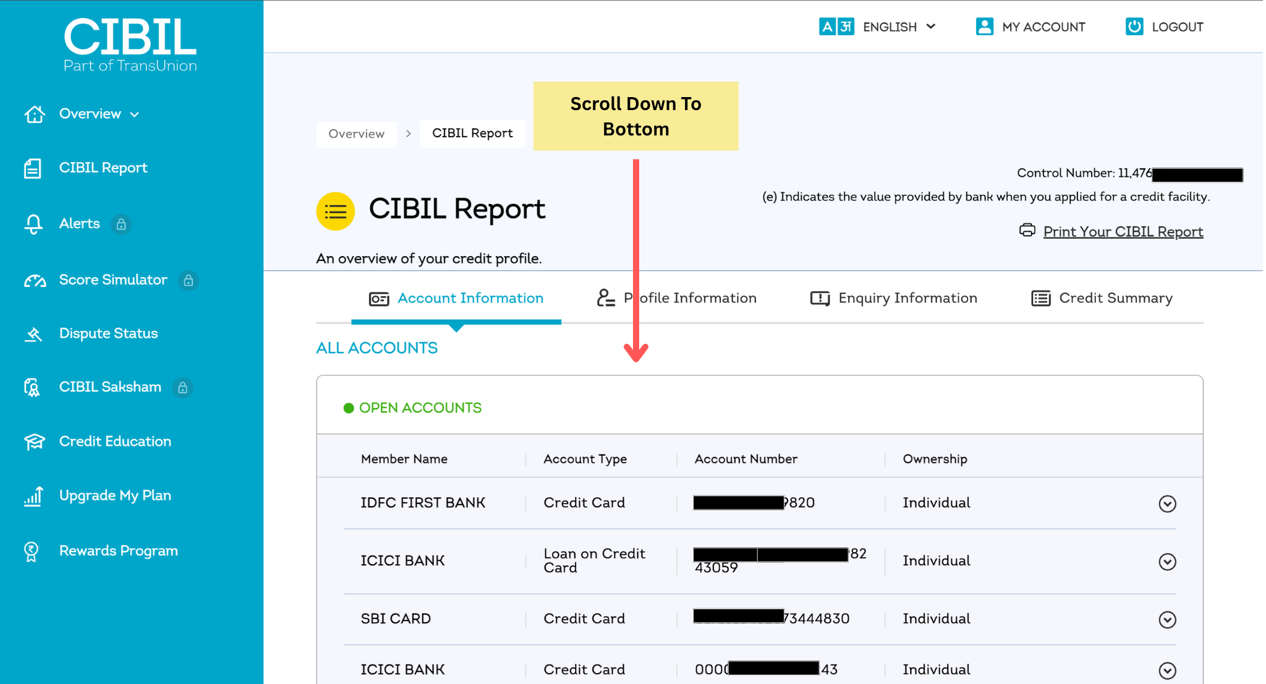
Task: Click the OPEN ACCOUNTS label
Action: coord(420,408)
